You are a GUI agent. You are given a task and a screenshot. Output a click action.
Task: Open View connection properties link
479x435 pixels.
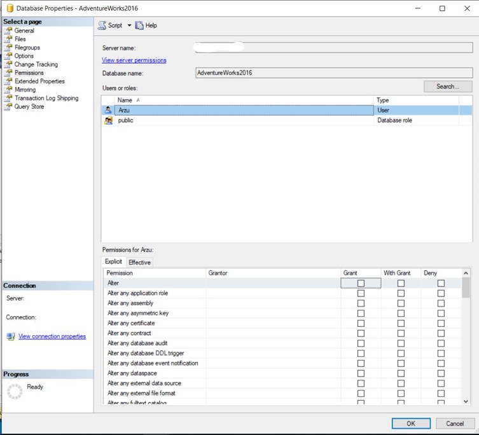[52, 336]
